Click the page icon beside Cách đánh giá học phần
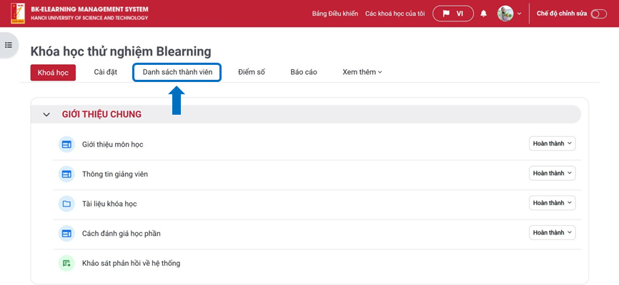 pos(66,234)
